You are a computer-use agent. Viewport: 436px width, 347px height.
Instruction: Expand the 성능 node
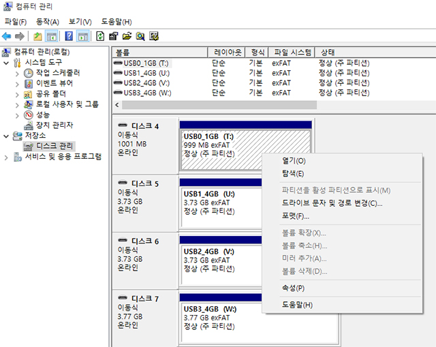click(17, 115)
